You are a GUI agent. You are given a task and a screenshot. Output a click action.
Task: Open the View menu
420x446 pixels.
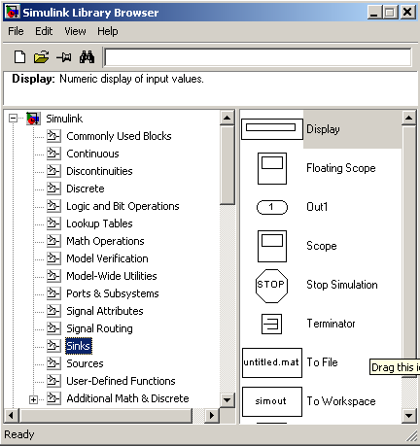pyautogui.click(x=75, y=31)
